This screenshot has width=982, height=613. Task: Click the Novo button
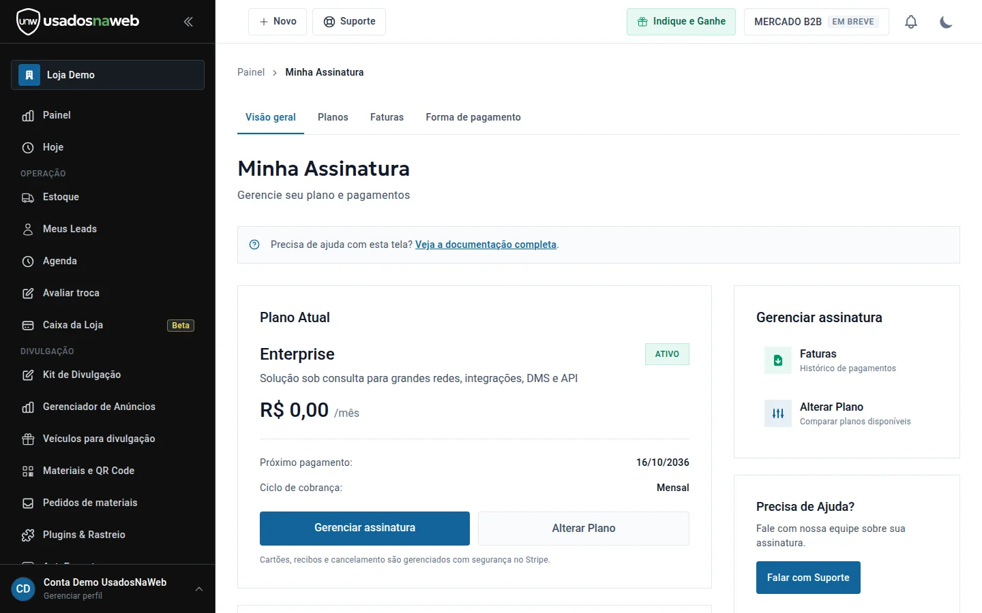click(x=278, y=22)
